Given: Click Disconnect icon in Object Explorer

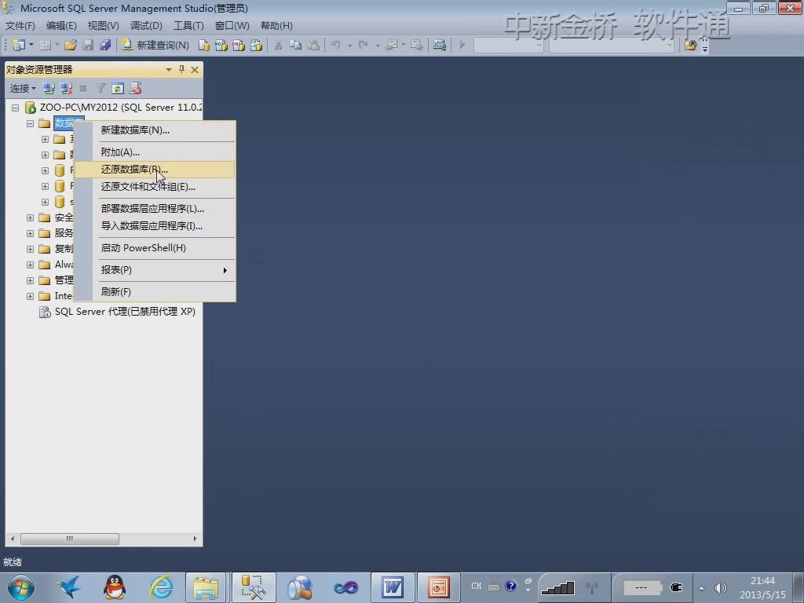Looking at the screenshot, I should click(x=66, y=89).
